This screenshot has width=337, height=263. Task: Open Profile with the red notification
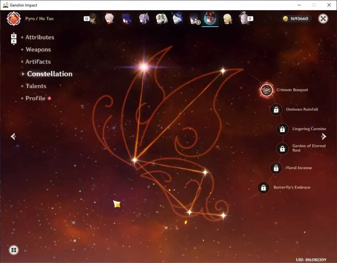pyautogui.click(x=35, y=98)
